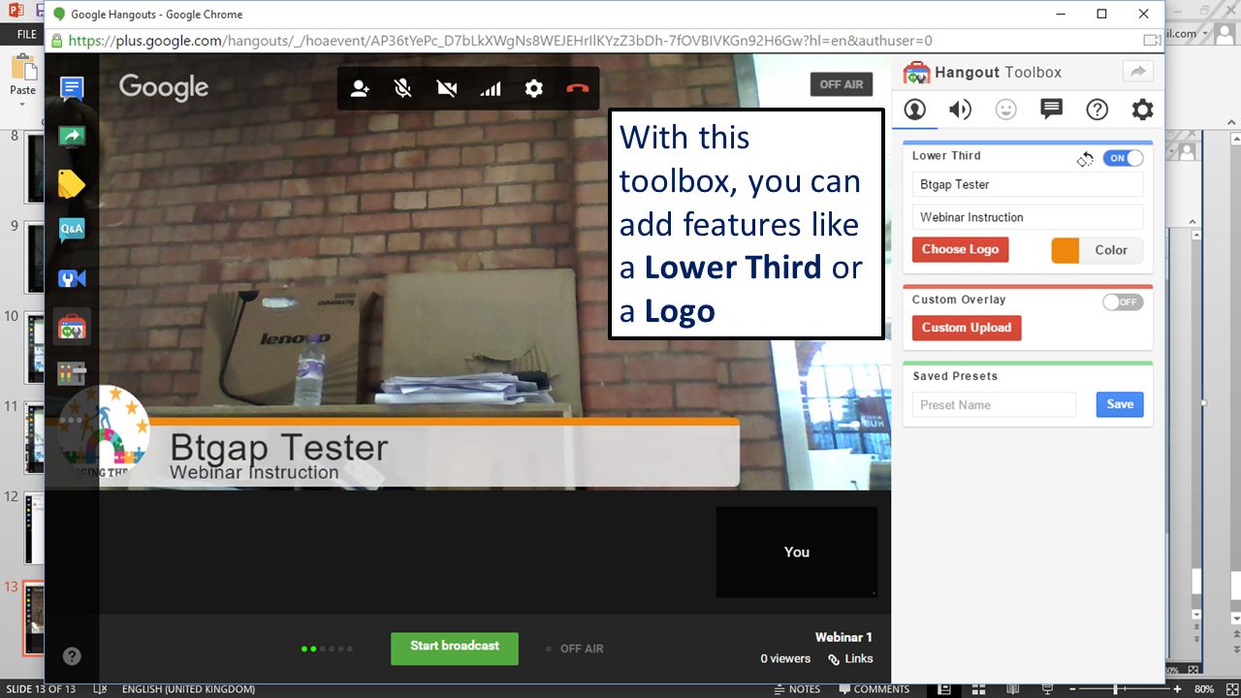This screenshot has height=698, width=1241.
Task: Click the Choose Logo button
Action: coord(961,250)
